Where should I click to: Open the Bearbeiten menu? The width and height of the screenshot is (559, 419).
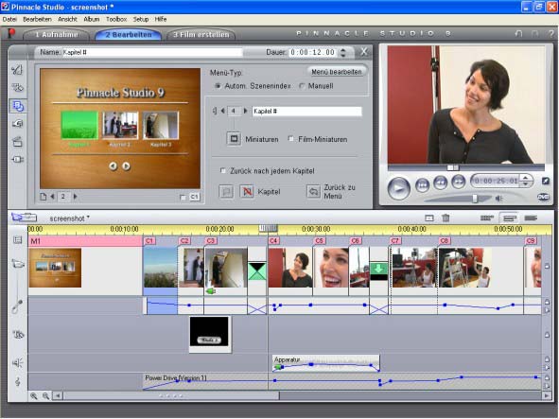(37, 19)
